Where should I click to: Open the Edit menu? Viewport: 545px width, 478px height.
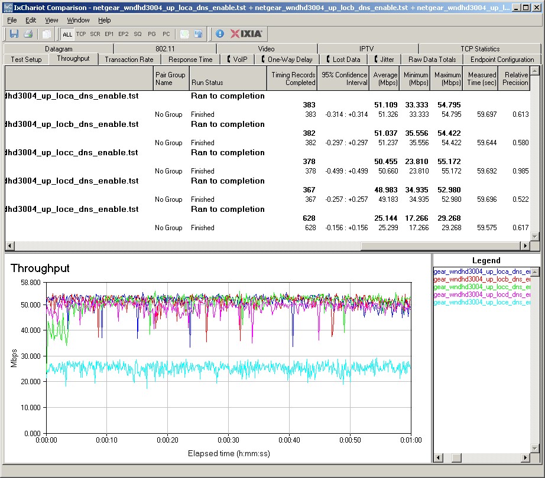[31, 20]
